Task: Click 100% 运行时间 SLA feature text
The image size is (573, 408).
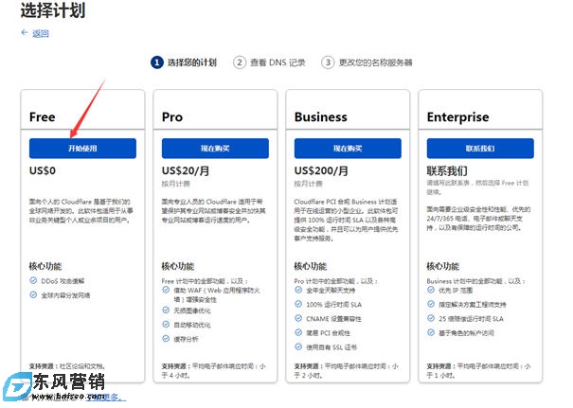Action: (334, 304)
